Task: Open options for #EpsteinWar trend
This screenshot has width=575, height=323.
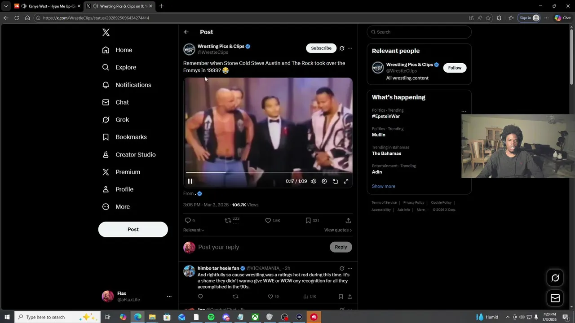Action: coord(464,111)
